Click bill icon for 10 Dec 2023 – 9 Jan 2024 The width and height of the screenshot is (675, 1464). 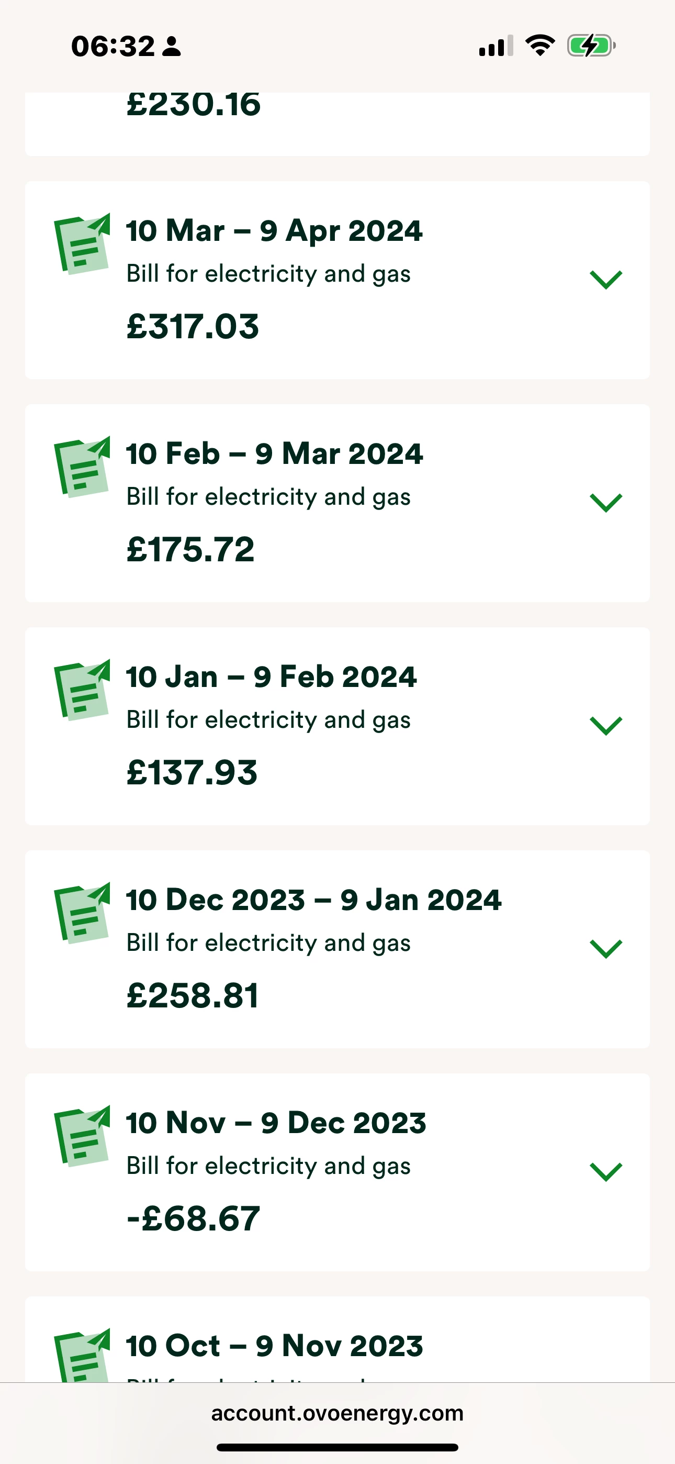click(82, 913)
